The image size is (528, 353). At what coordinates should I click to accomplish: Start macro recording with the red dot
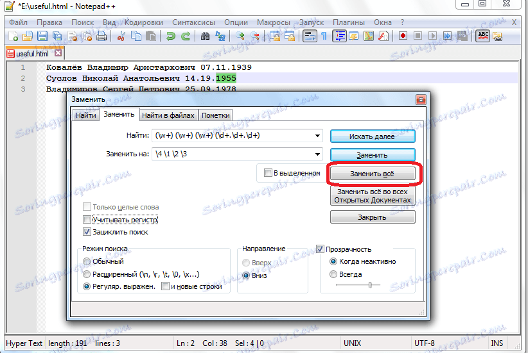(403, 36)
